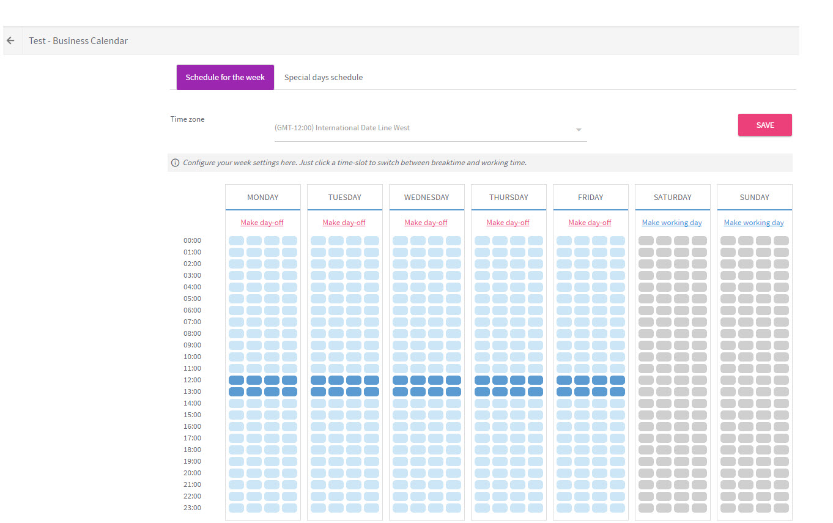Viewport: 833px width, 523px height.
Task: Click the MONDAY column header
Action: click(263, 198)
